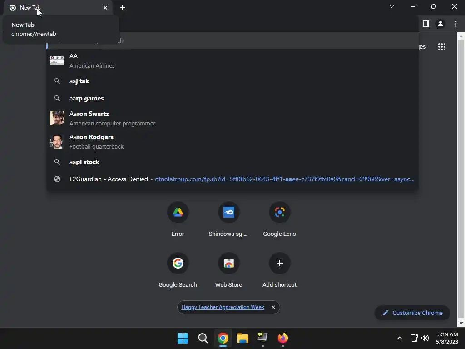Open the Happy Teacher Appreciation Week link
The height and width of the screenshot is (349, 465).
tap(223, 307)
